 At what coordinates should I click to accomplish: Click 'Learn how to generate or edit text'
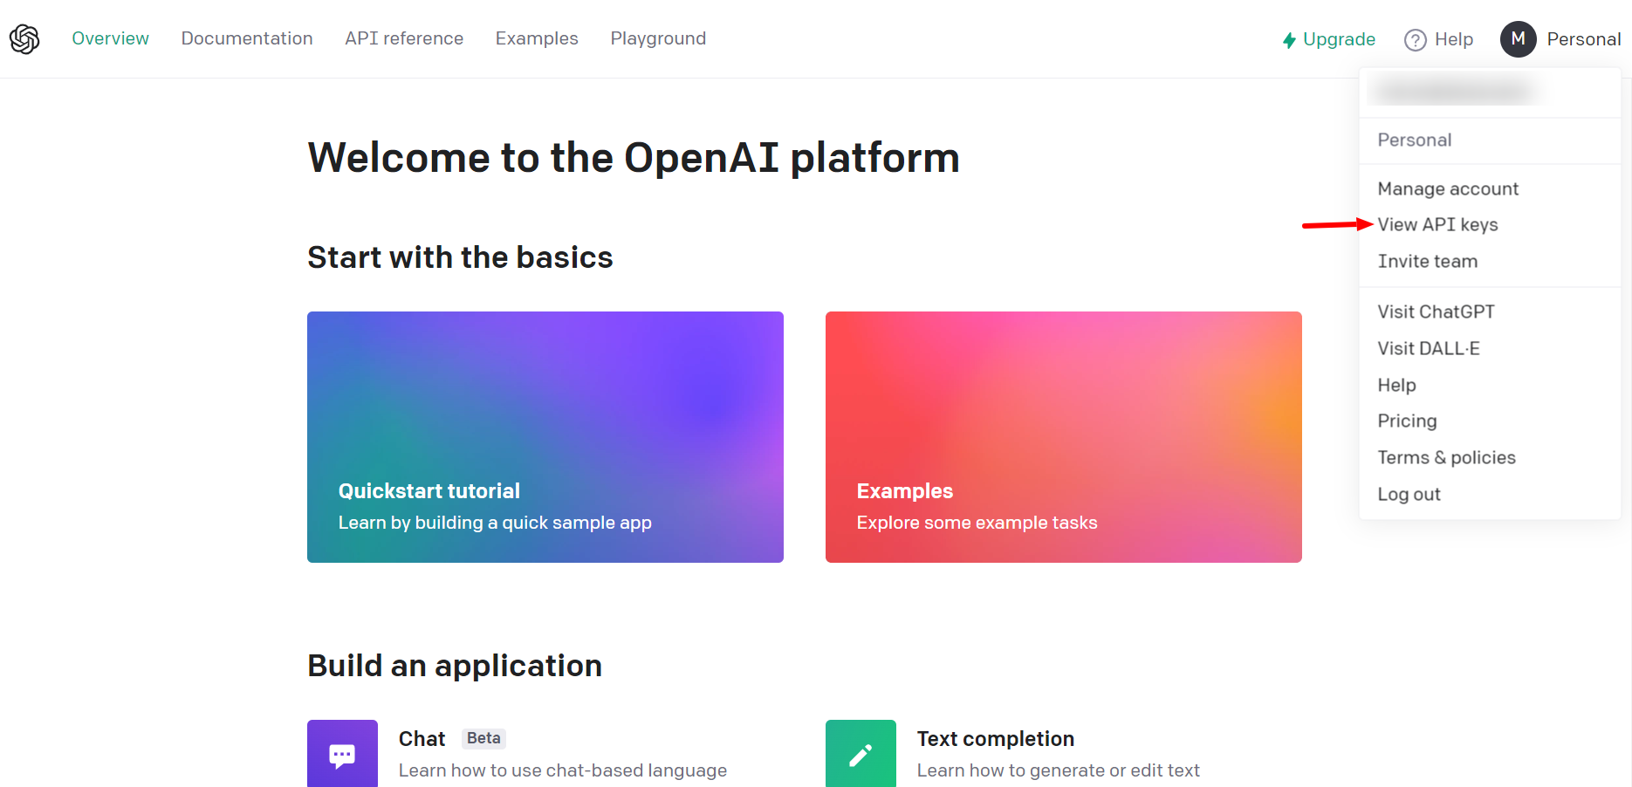pos(1058,770)
